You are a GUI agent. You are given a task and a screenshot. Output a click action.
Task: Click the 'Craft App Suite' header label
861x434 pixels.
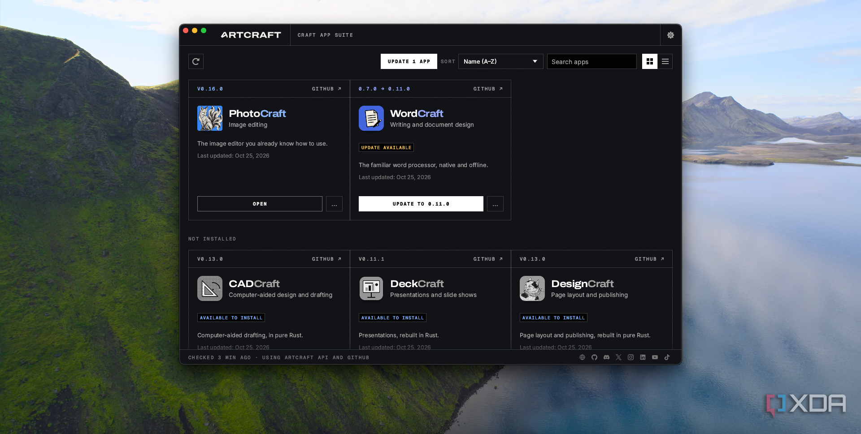pyautogui.click(x=325, y=35)
